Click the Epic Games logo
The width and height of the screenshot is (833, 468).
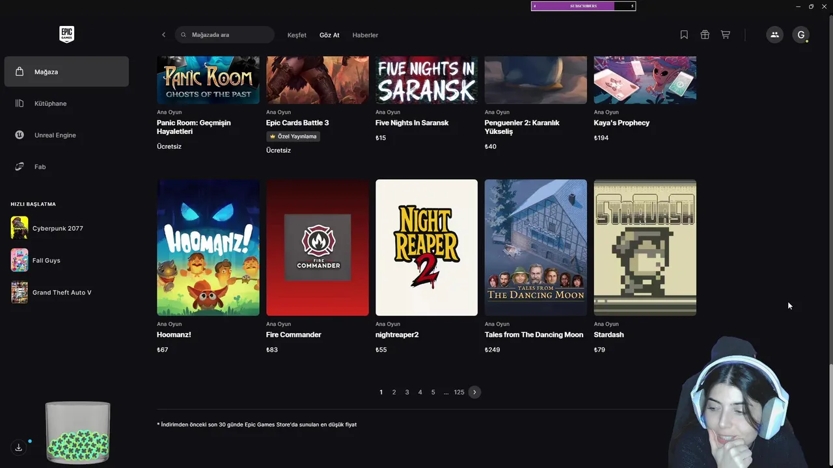(x=66, y=34)
